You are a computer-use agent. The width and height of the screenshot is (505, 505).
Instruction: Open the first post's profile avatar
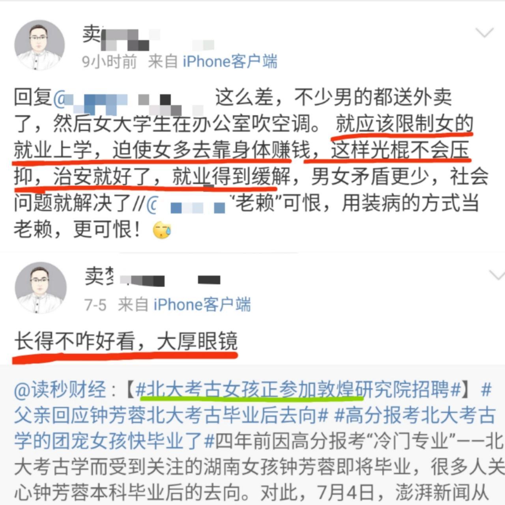click(39, 45)
